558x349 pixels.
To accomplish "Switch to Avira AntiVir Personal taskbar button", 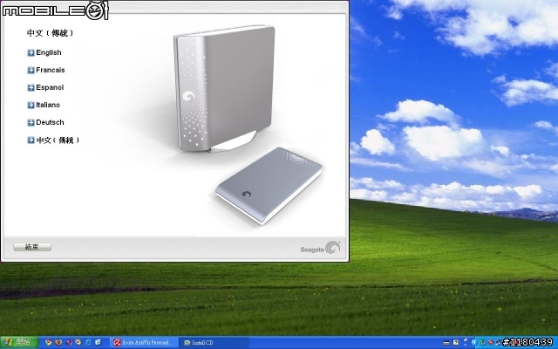I will [145, 343].
